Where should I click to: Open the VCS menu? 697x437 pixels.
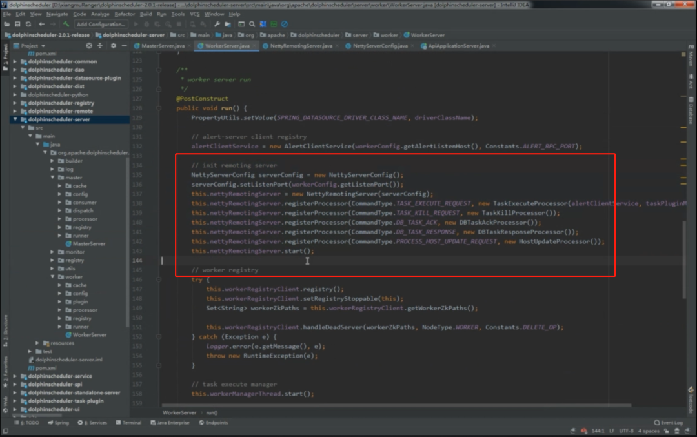195,14
